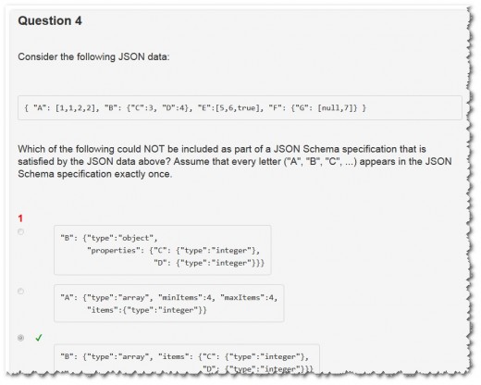
Task: Click the "items":{"type":"integer"}} line in second option
Action: pyautogui.click(x=147, y=310)
